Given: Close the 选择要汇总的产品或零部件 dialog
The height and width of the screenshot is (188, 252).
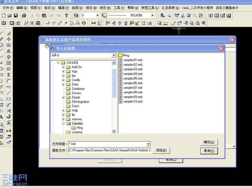Looking at the screenshot, I should pos(232,40).
